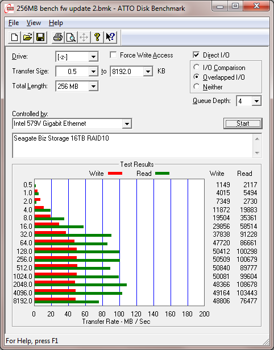This screenshot has width=274, height=350.
Task: Expand the Controlled by adapter dropdown
Action: [x=127, y=123]
